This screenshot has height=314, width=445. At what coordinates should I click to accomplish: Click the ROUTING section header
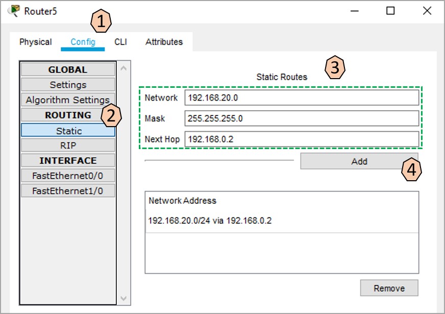[x=67, y=115]
